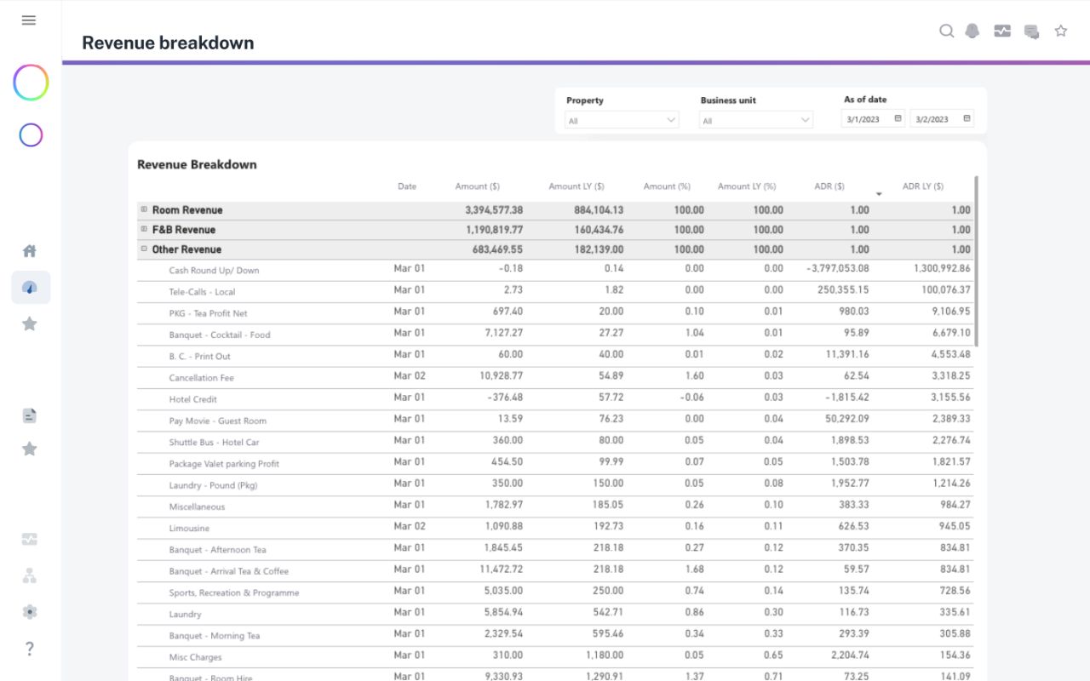Screen dimensions: 1090x681
Task: Expand the F&B Revenue row
Action: coord(144,229)
